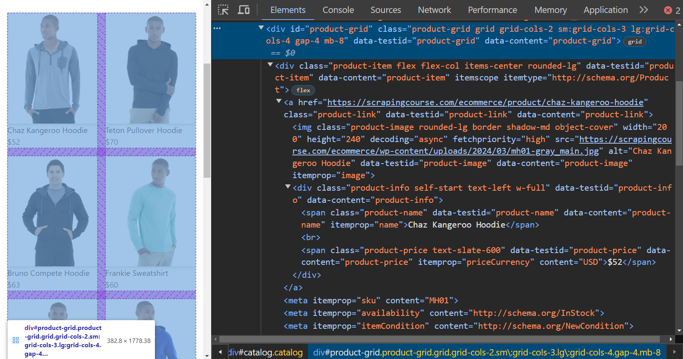The width and height of the screenshot is (683, 359).
Task: Click the Chaz Kangeroo Hoodie product name
Action: pyautogui.click(x=48, y=130)
